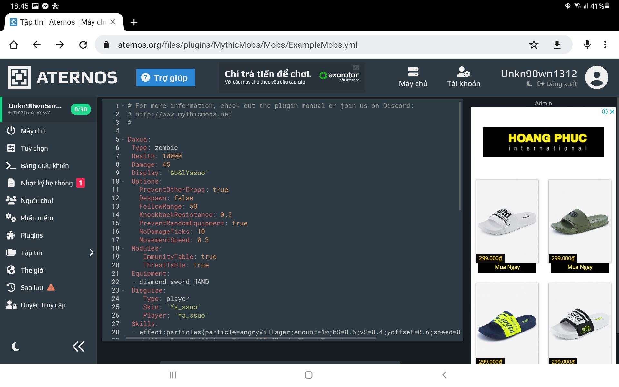Open Plugins from the sidebar
This screenshot has height=387, width=619.
tap(32, 235)
